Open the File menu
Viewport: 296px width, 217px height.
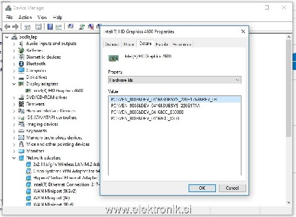click(9, 17)
